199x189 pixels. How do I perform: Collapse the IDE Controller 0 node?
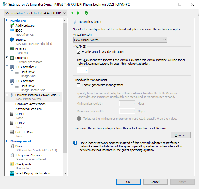point(7,67)
